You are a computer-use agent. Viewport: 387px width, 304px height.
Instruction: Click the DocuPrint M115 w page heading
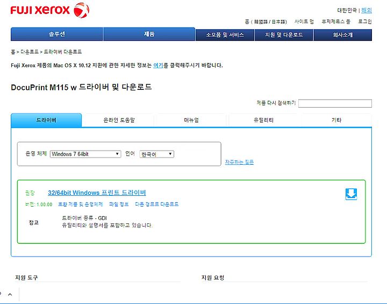point(81,87)
